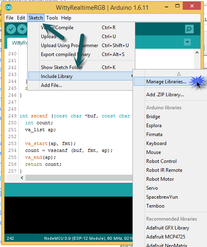Open the Sketch menu

click(x=36, y=18)
